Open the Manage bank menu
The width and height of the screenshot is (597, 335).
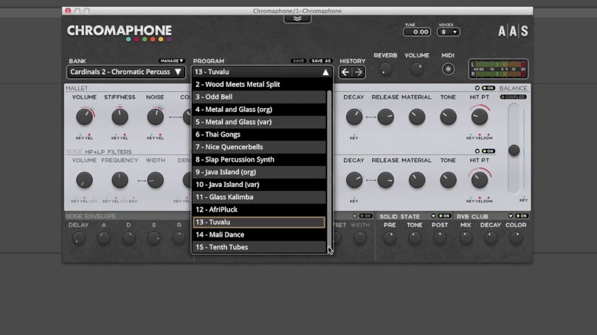click(x=172, y=61)
